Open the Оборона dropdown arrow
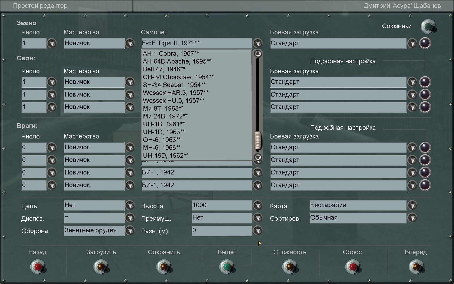Image resolution: width=454 pixels, height=284 pixels. click(x=130, y=230)
